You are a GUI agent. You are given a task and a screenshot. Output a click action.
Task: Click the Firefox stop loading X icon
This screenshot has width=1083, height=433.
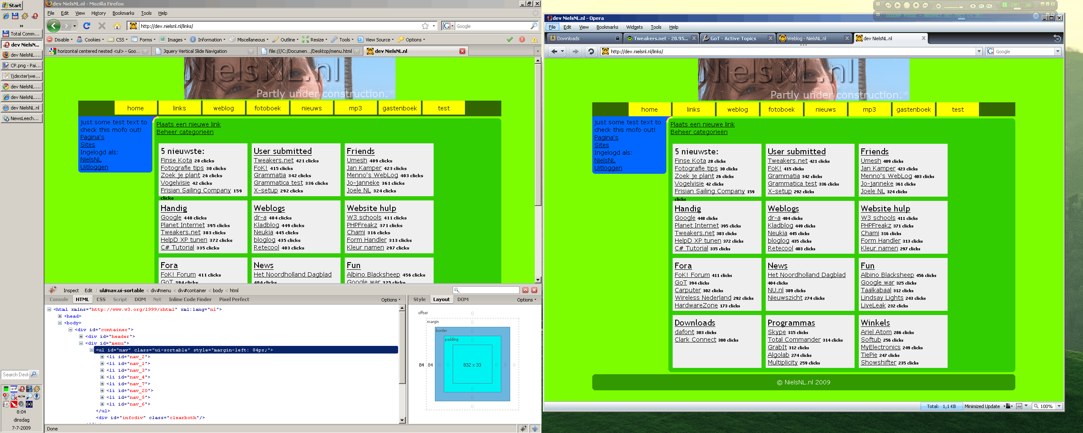(102, 26)
